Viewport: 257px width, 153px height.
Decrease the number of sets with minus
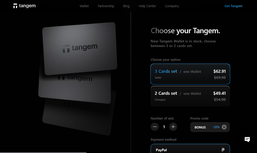pos(155,127)
